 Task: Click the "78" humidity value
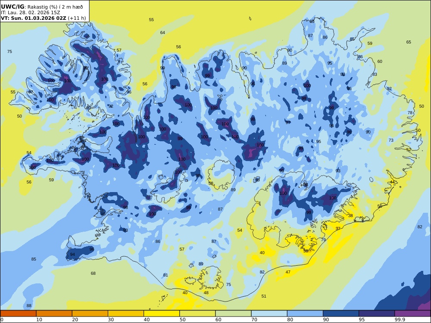[x=410, y=112]
